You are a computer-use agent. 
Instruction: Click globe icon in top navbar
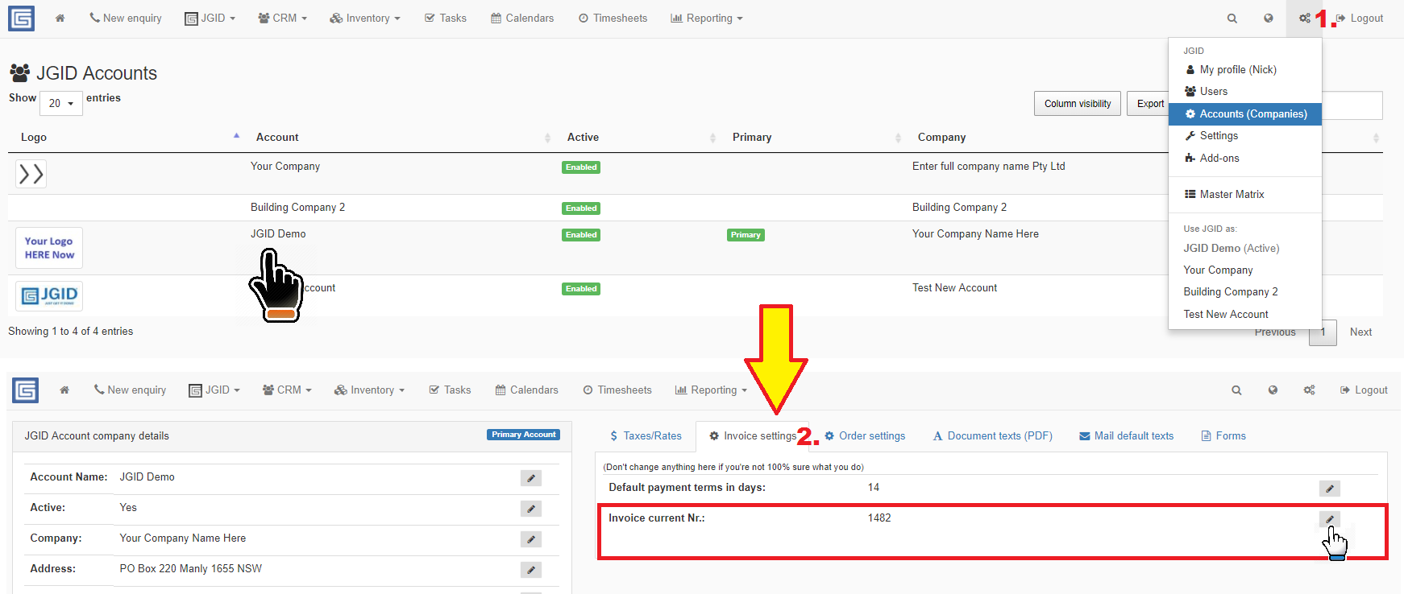coord(1269,19)
